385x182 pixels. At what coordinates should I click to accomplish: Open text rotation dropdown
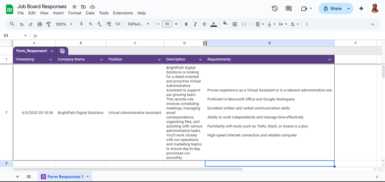294,24
